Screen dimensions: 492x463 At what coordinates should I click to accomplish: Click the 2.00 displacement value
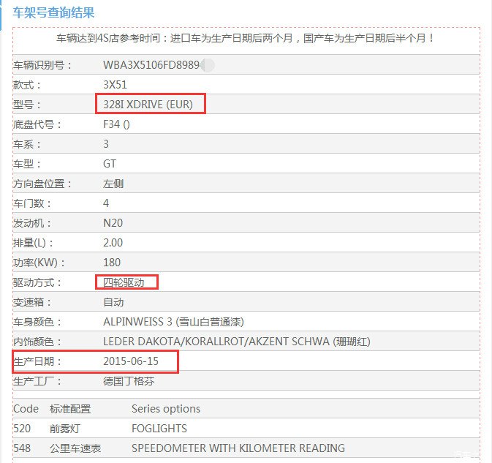coord(113,243)
